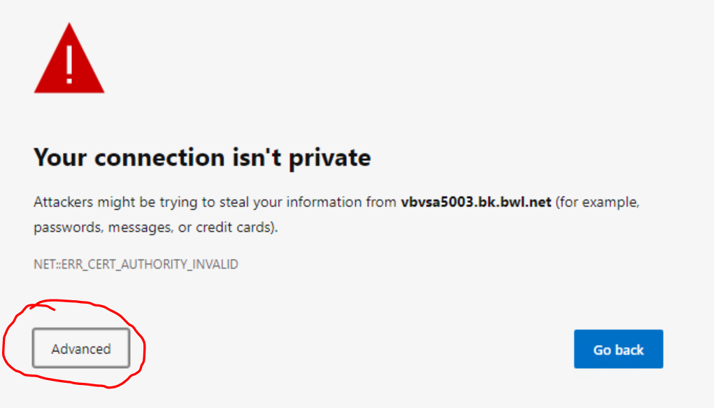Click the word "Your" in the heading

coord(60,157)
